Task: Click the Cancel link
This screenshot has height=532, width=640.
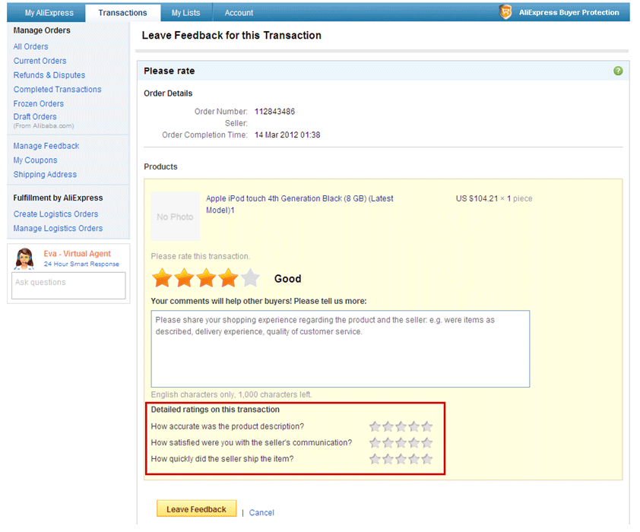Action: coord(261,512)
